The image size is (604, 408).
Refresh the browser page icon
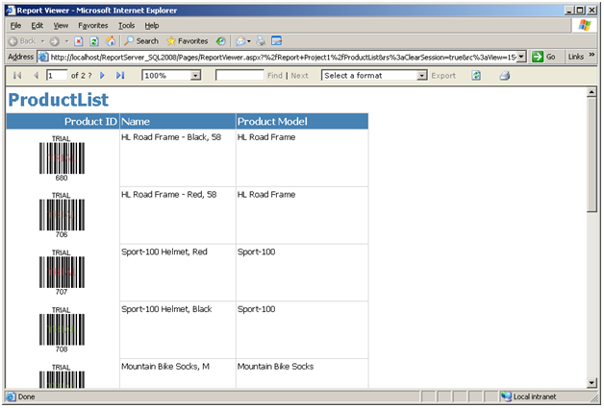pos(94,41)
